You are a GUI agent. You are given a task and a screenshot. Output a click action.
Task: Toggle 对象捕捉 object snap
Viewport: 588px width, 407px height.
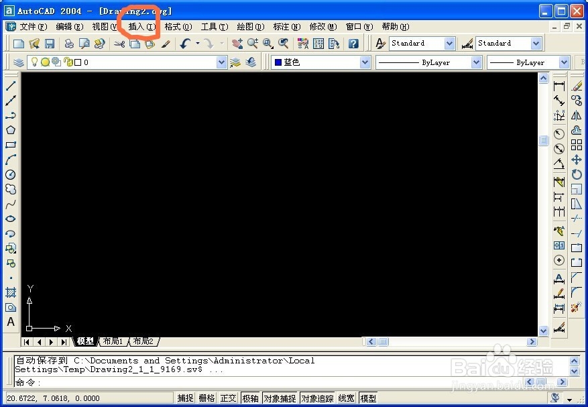280,398
